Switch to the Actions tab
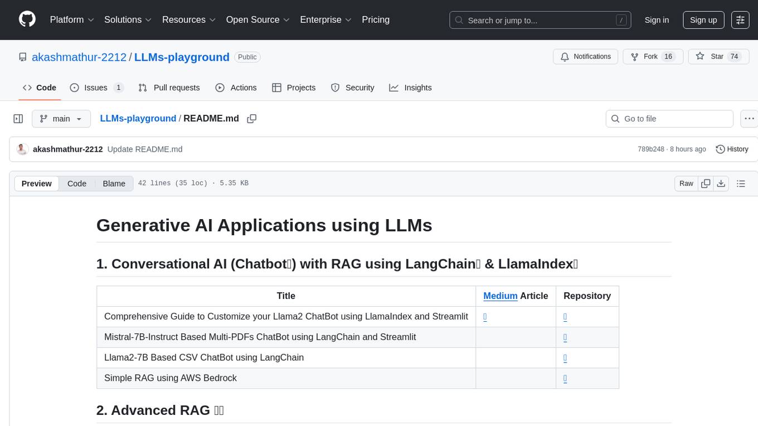 pos(236,88)
